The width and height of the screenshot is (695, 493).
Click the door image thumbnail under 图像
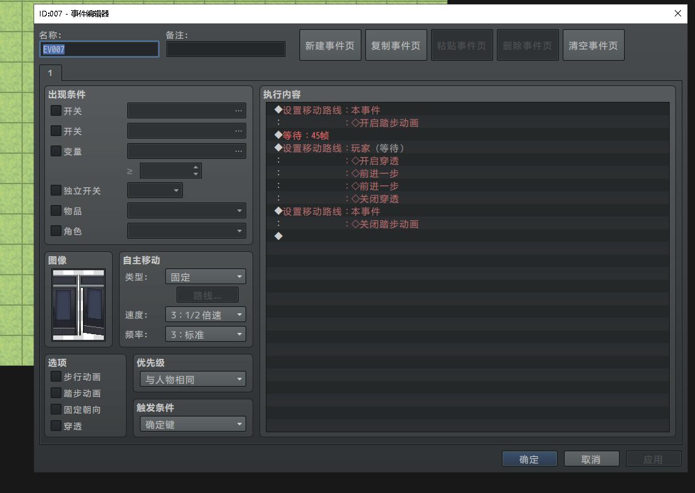pos(79,305)
